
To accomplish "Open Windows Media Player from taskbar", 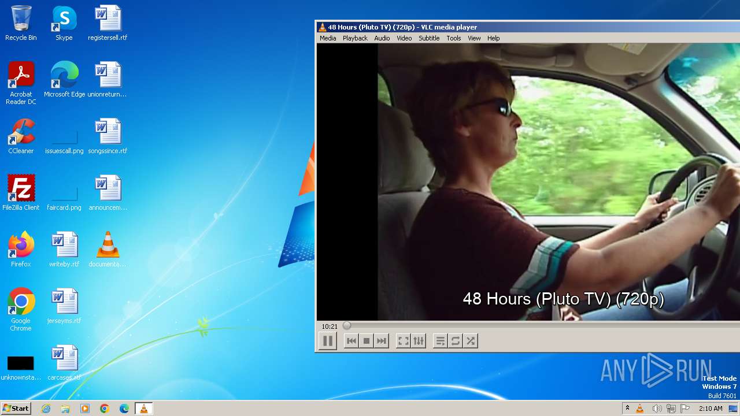I will (x=85, y=408).
